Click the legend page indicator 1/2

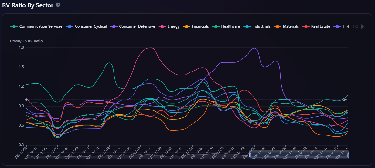click(355, 26)
